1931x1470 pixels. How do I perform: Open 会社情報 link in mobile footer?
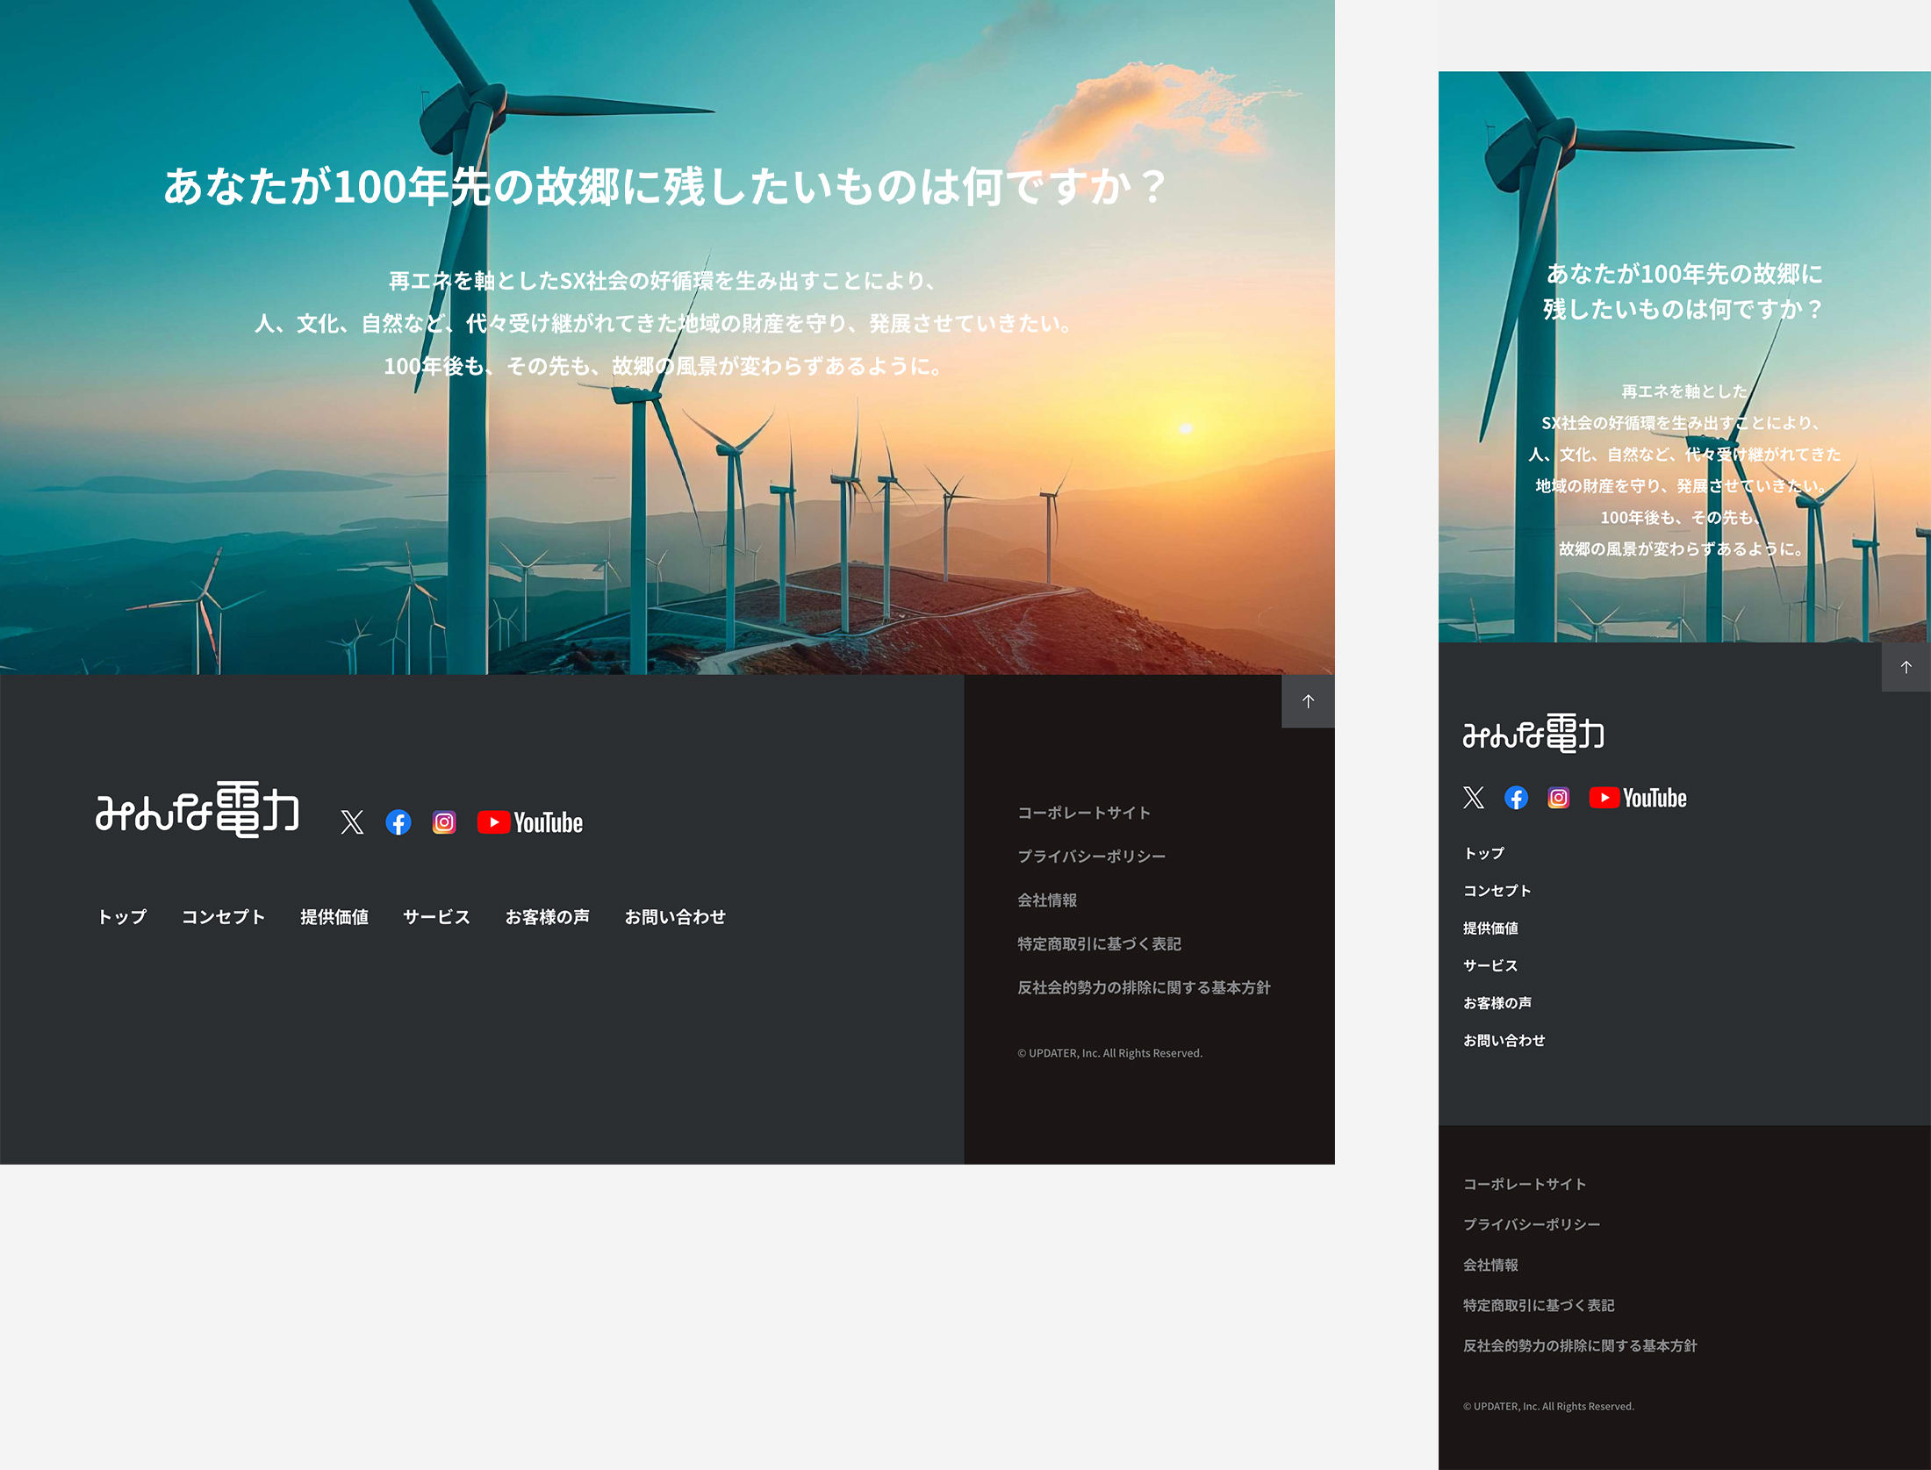coord(1490,1265)
